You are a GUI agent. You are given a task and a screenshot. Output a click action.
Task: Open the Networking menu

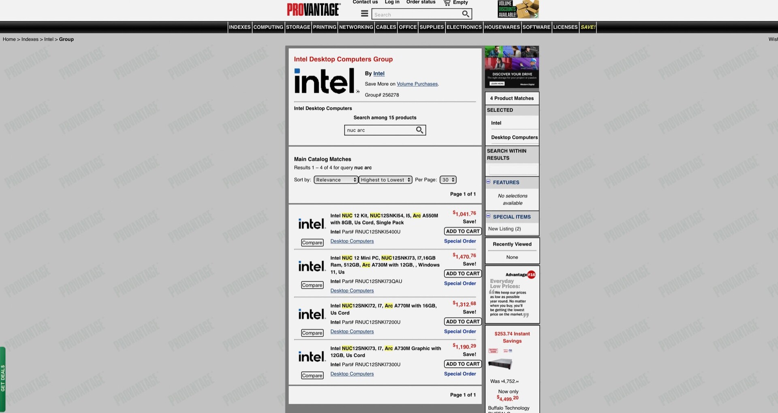coord(356,27)
